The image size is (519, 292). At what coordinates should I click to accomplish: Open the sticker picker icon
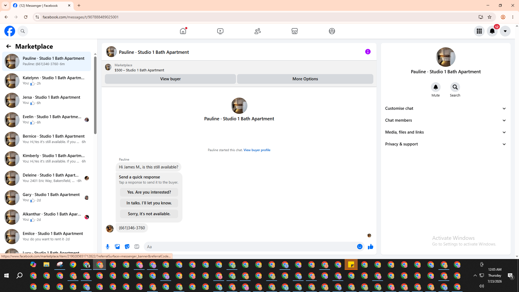[x=127, y=247]
